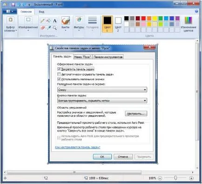Click the horizontal scrollbar thumb
Image resolution: width=202 pixels, height=184 pixels.
click(x=74, y=172)
